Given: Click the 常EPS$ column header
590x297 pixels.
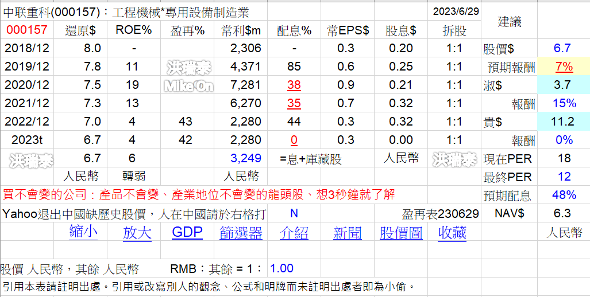Looking at the screenshot, I should (x=348, y=30).
